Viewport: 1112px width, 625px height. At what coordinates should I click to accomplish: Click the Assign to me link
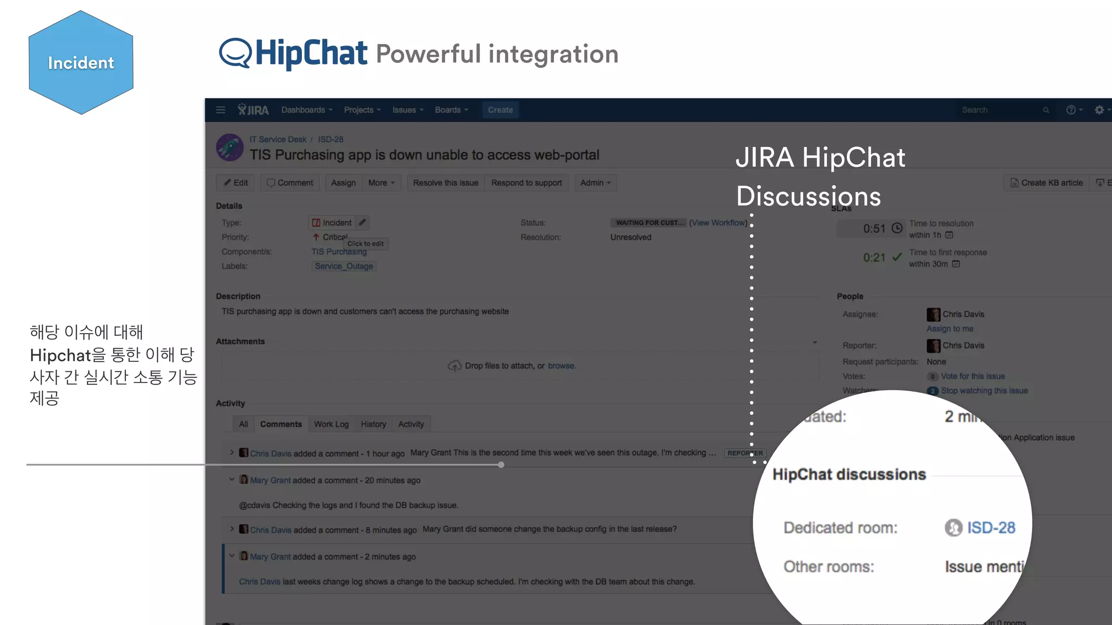pyautogui.click(x=950, y=329)
